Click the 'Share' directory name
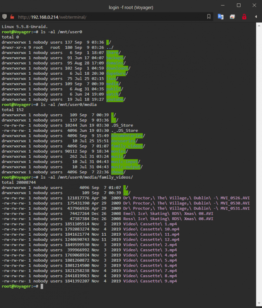Image resolution: width=262 pixels, height=308 pixels. pyautogui.click(x=112, y=53)
